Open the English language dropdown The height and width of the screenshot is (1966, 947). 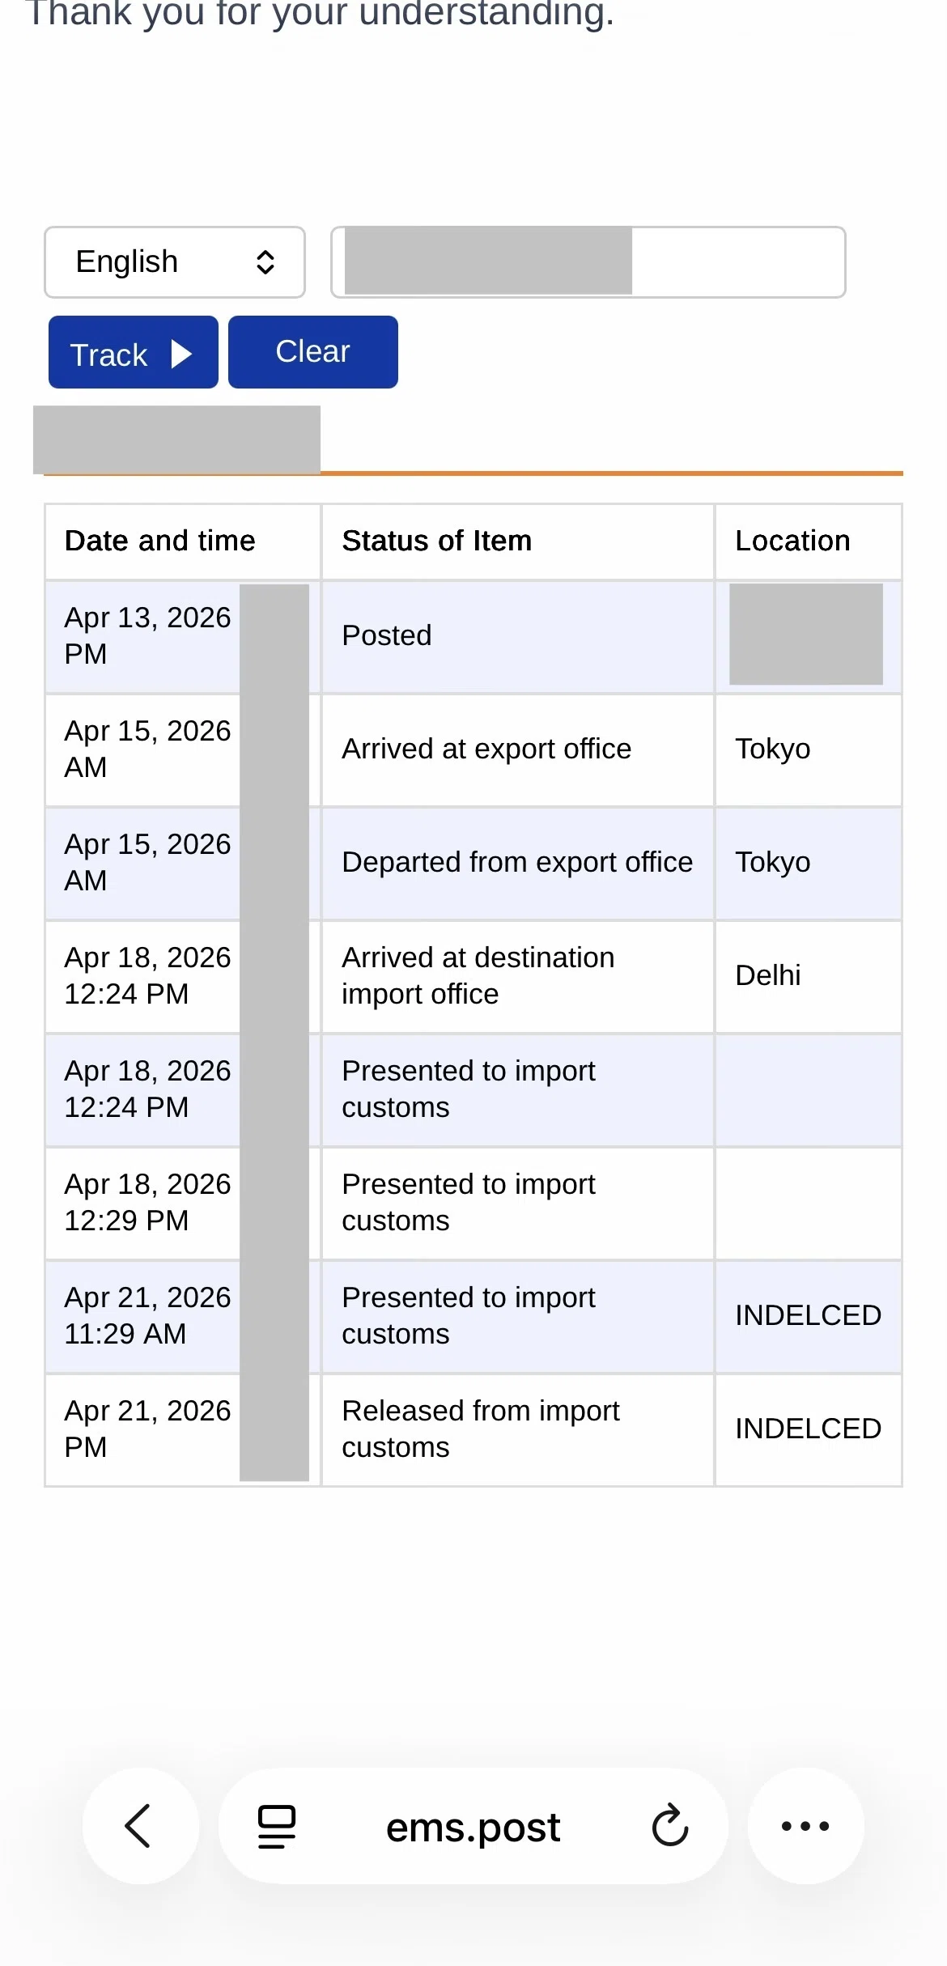174,262
